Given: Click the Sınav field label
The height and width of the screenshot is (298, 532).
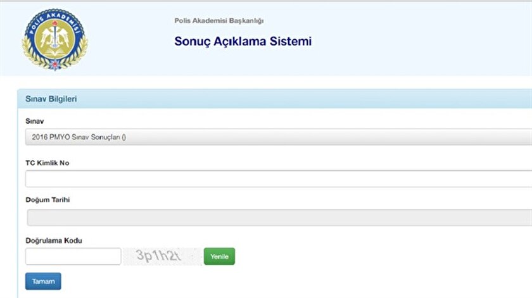Looking at the screenshot, I should tap(35, 120).
